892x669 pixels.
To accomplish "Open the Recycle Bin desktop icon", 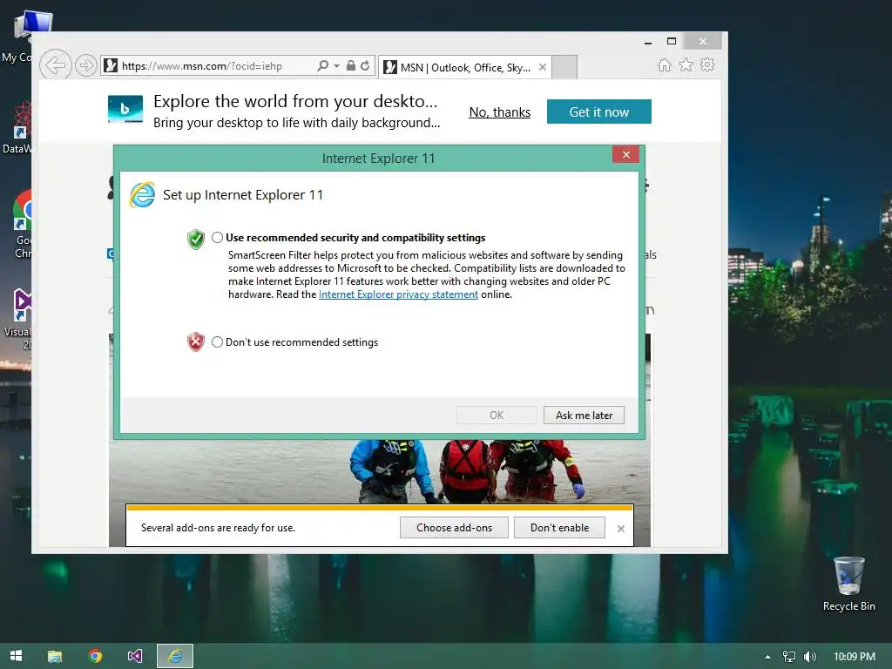I will [848, 584].
